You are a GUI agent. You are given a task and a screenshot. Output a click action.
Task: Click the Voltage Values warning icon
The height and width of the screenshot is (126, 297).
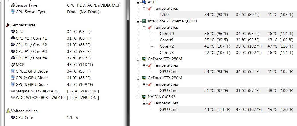coord(8,111)
